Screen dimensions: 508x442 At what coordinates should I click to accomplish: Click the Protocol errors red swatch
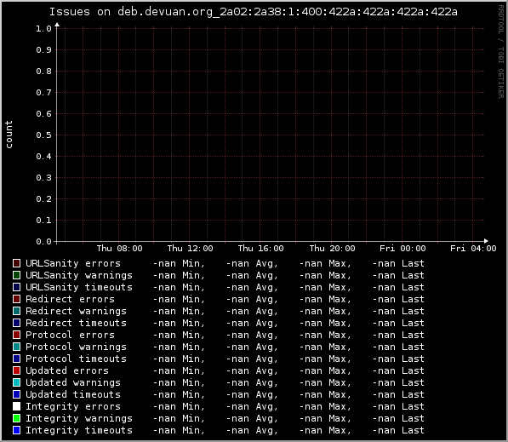point(16,335)
